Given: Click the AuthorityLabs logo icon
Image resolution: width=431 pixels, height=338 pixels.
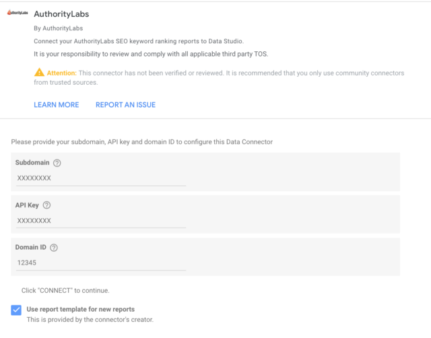Looking at the screenshot, I should coord(18,13).
